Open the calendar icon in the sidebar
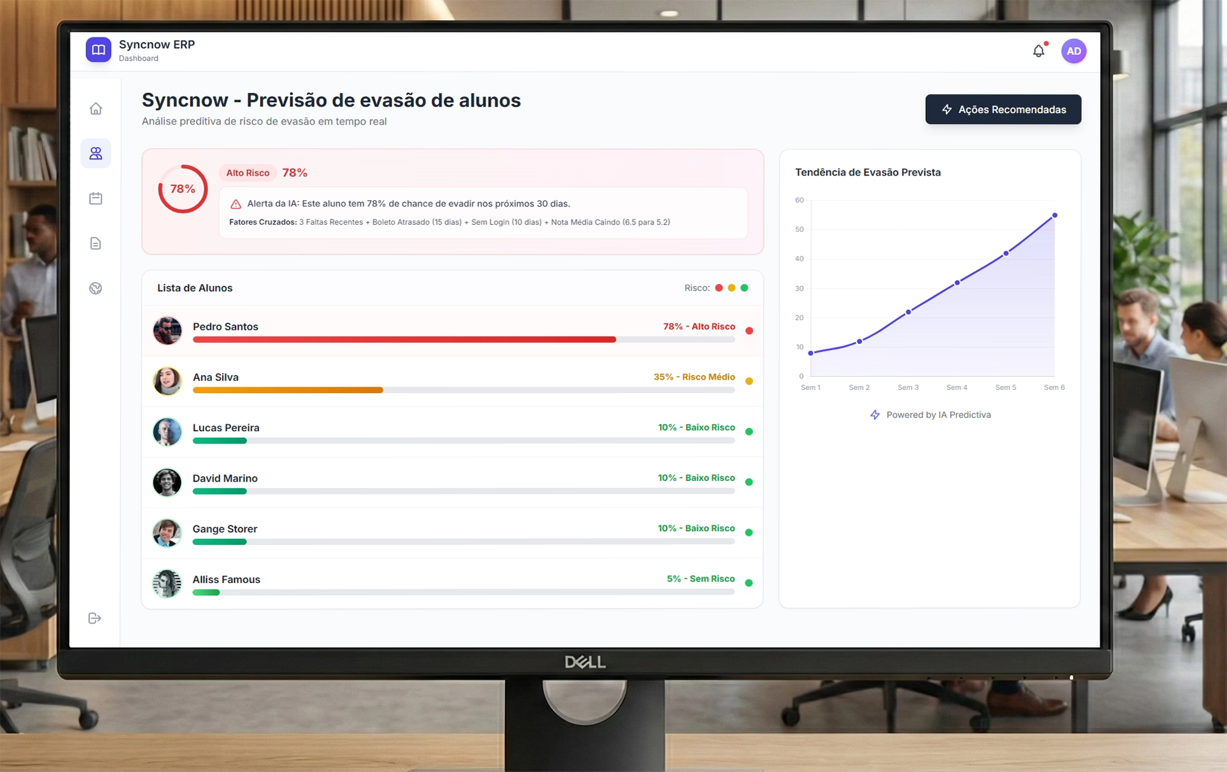Viewport: 1227px width, 772px height. click(96, 198)
